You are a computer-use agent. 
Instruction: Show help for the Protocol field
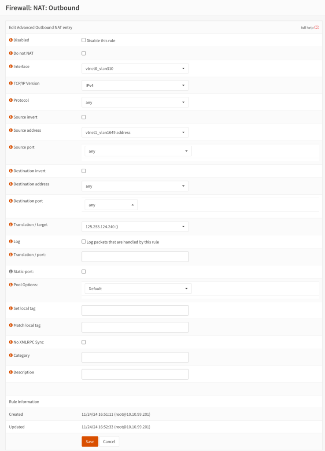11,100
